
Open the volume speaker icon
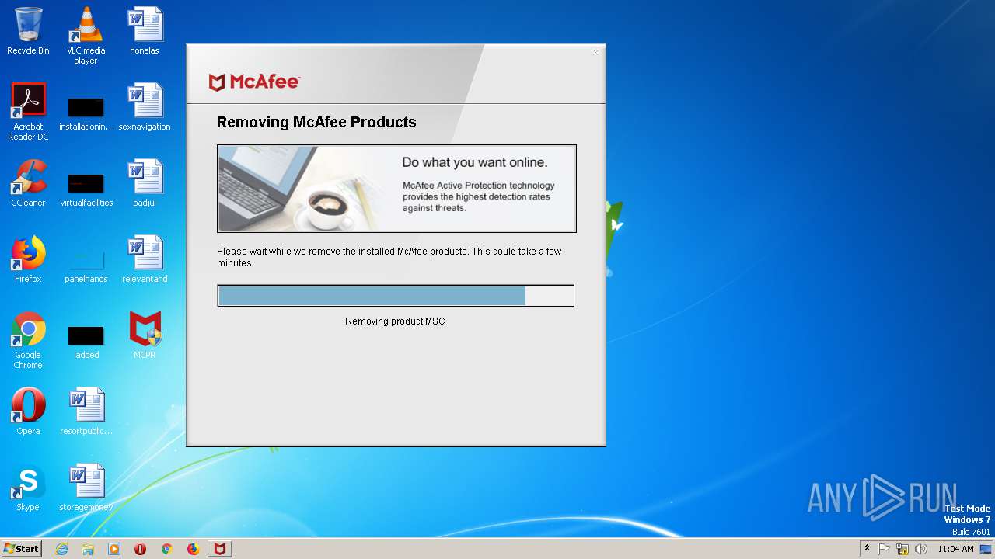pyautogui.click(x=921, y=549)
